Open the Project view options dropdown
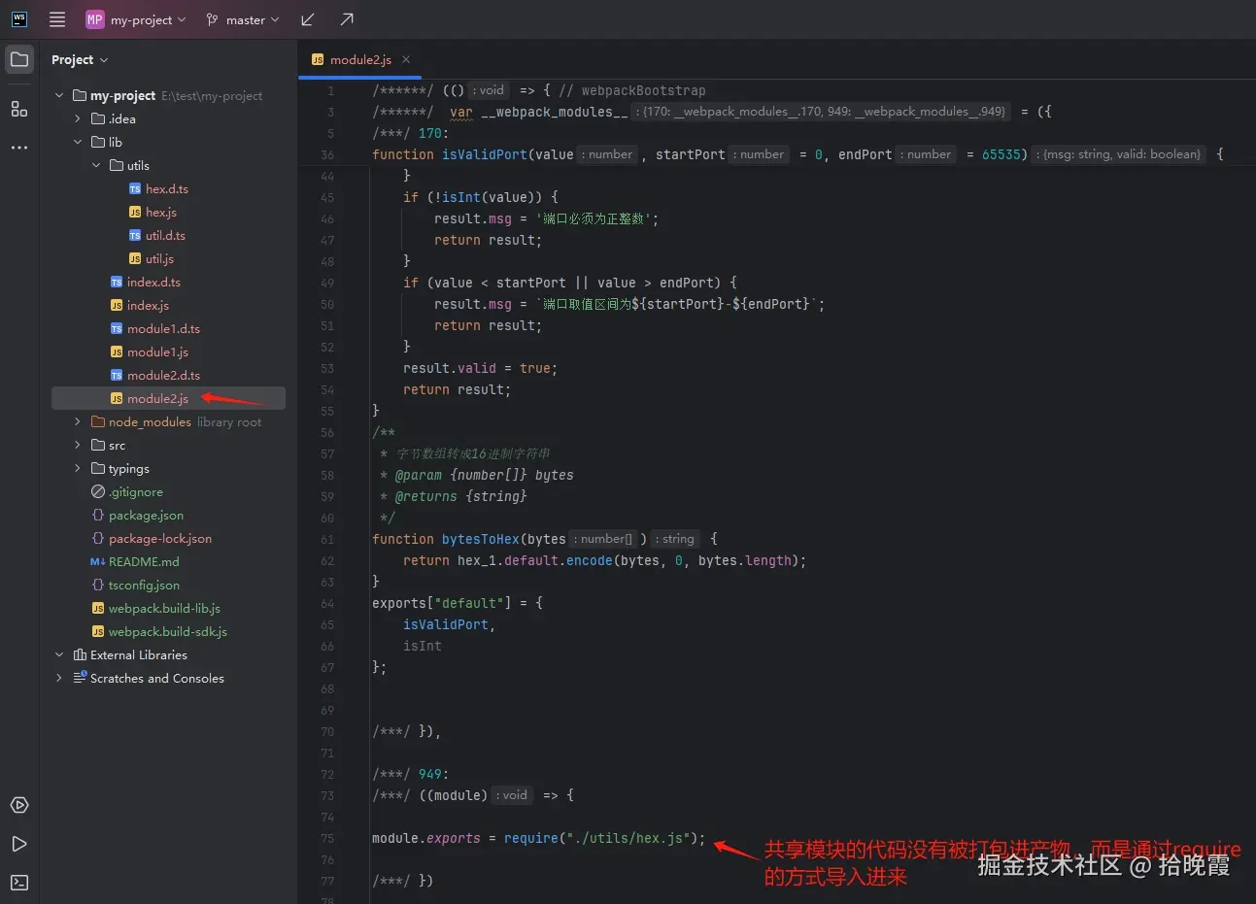Viewport: 1256px width, 904px height. [80, 60]
